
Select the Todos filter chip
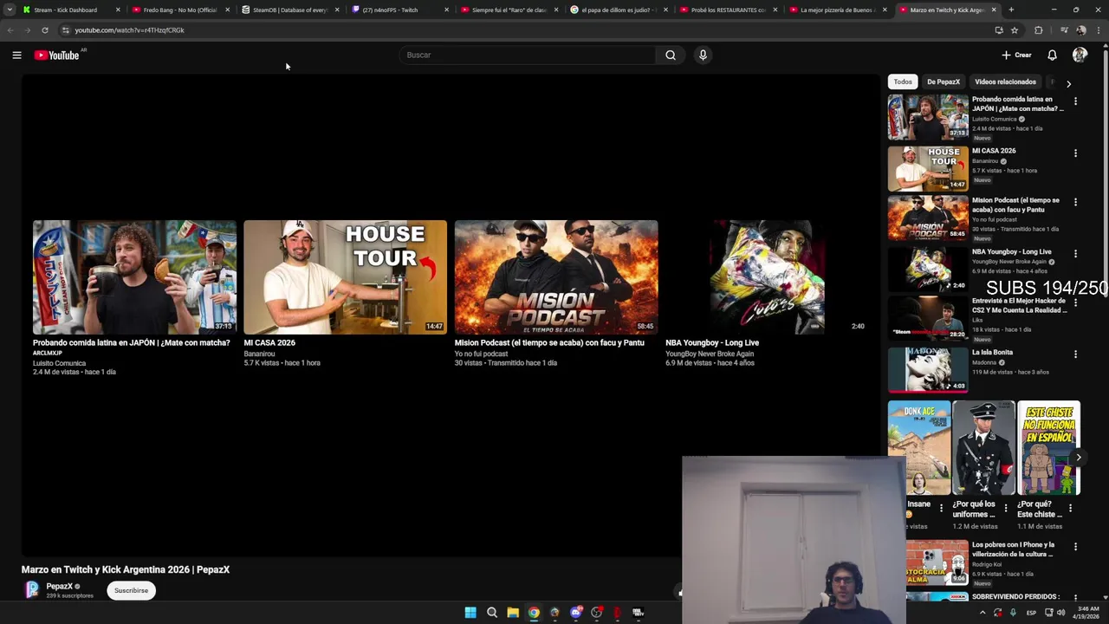pyautogui.click(x=903, y=82)
